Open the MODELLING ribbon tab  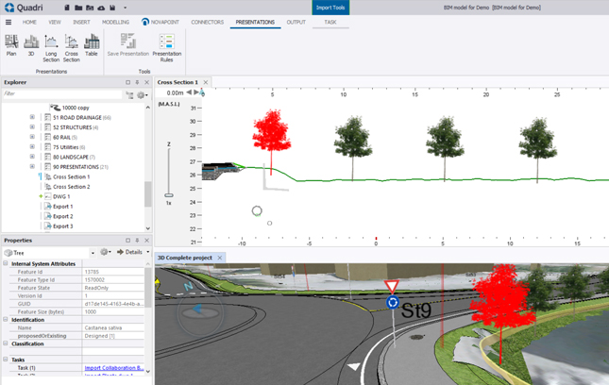pyautogui.click(x=115, y=22)
